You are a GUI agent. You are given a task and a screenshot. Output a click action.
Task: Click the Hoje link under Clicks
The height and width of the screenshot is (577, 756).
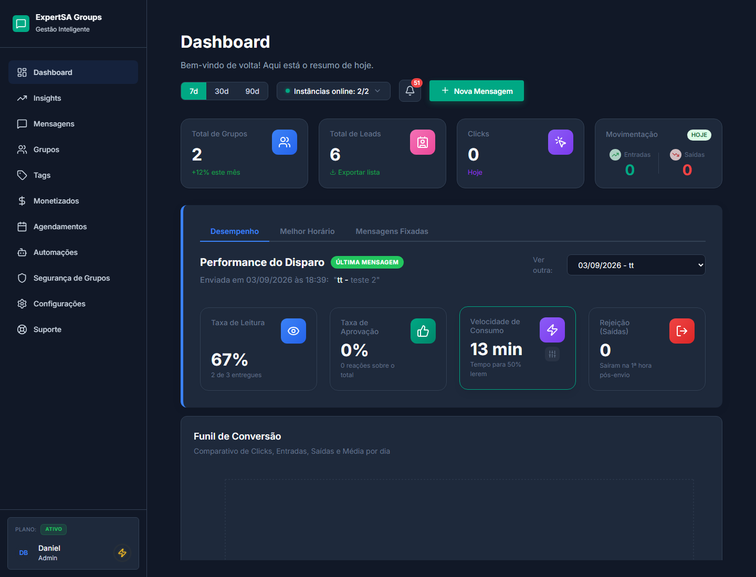[x=475, y=172]
